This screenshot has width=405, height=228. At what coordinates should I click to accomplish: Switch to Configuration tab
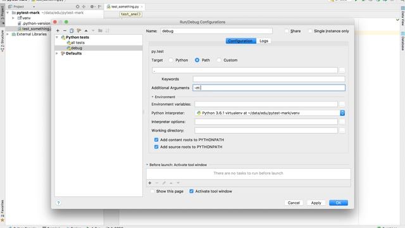[240, 41]
